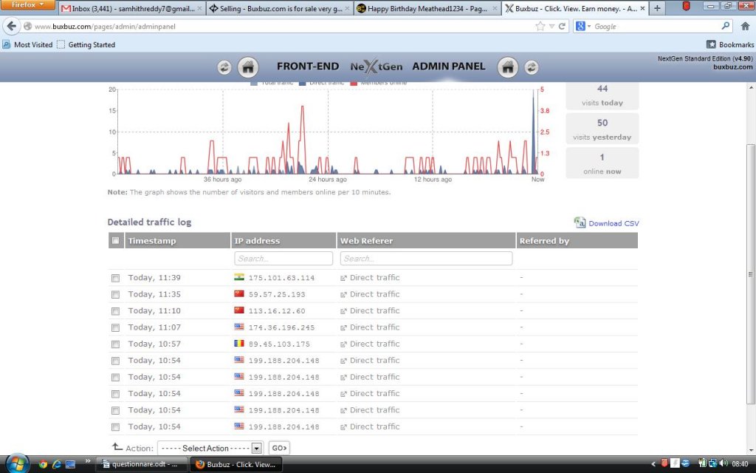
Task: Launch Chrome from the quick launch bar
Action: coord(43,464)
